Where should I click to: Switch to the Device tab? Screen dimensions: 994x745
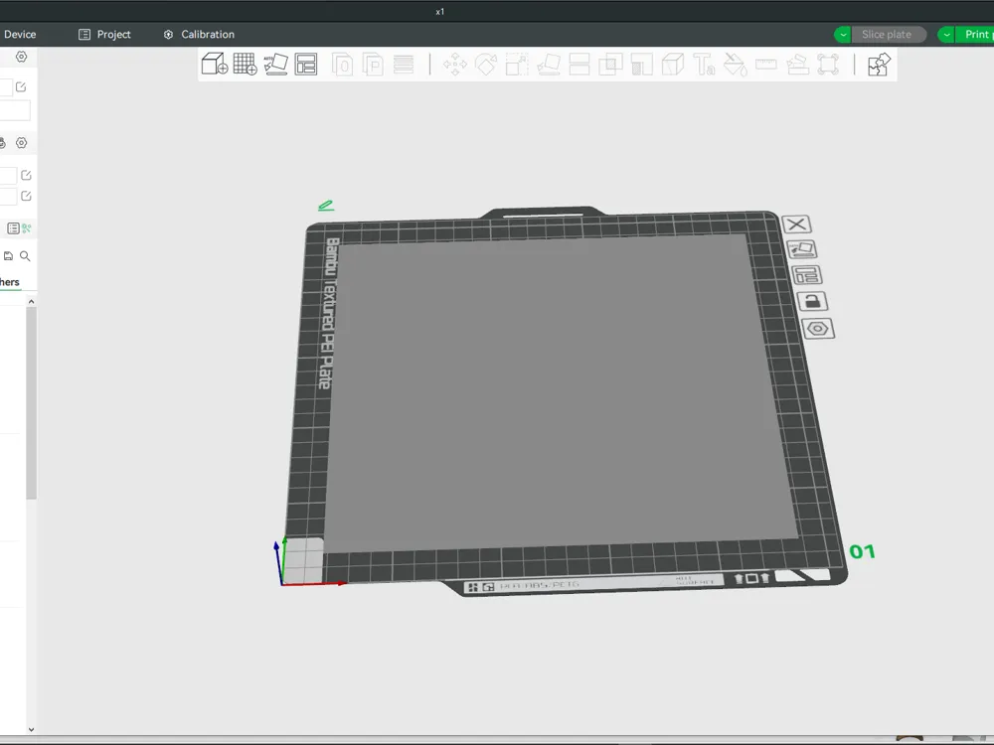tap(20, 33)
